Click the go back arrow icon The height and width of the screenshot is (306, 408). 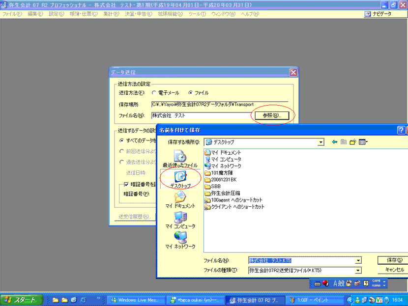click(x=335, y=142)
